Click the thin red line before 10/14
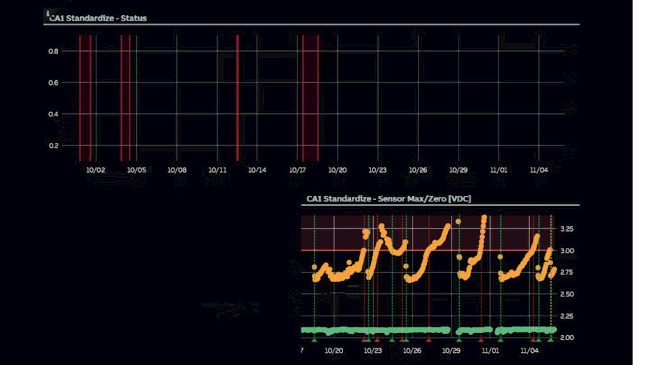 (237, 96)
